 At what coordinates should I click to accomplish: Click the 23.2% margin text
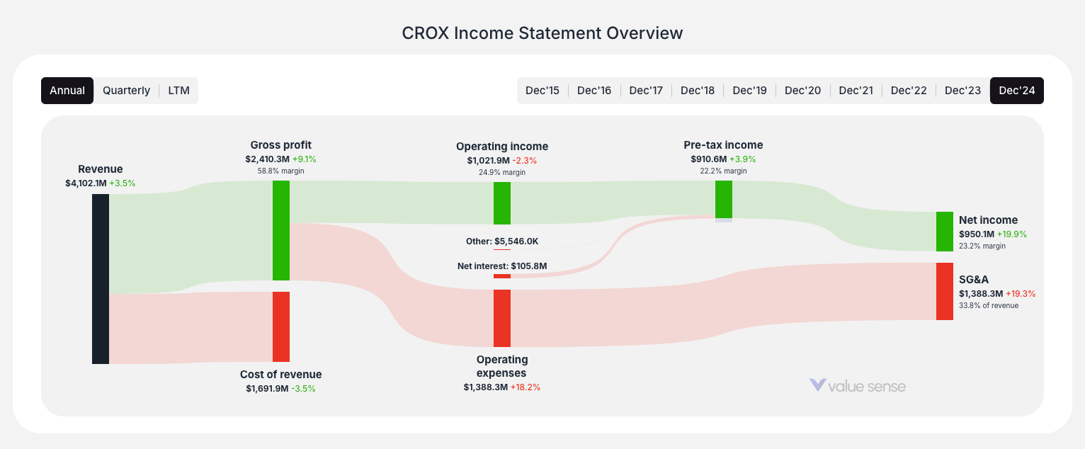coord(982,246)
